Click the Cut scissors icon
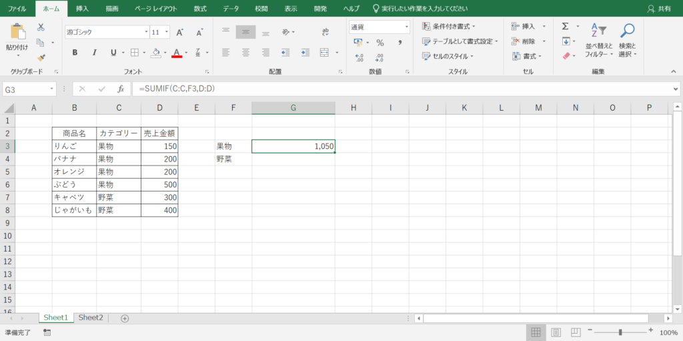This screenshot has height=341, width=683. coord(41,27)
